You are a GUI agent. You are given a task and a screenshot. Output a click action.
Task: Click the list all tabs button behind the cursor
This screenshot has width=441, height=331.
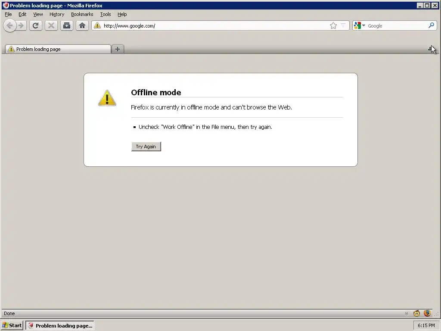click(431, 49)
